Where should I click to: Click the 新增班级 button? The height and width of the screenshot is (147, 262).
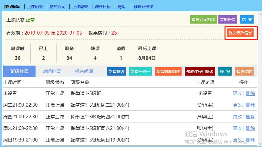116,71
